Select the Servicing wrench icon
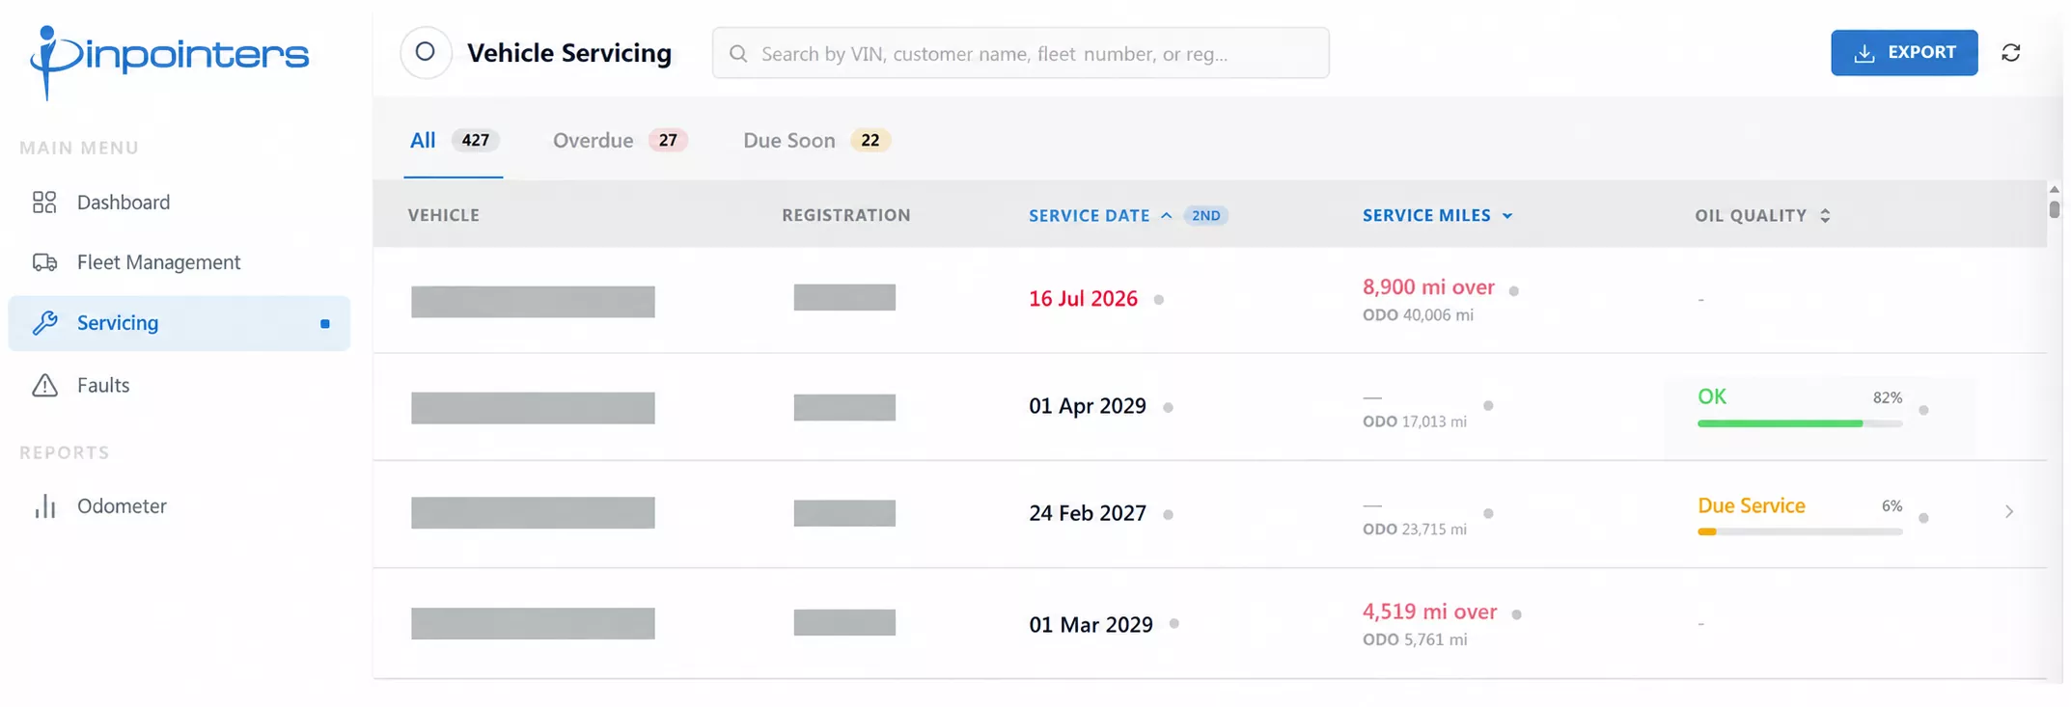This screenshot has width=2071, height=707. [44, 323]
